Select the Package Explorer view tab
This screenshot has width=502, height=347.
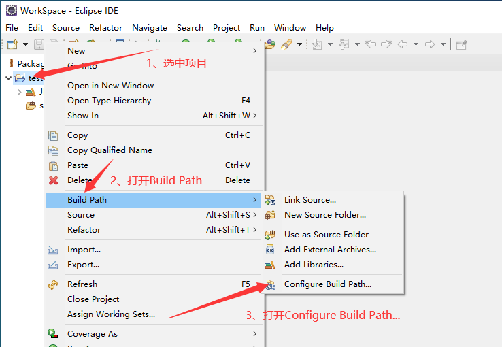(x=25, y=63)
